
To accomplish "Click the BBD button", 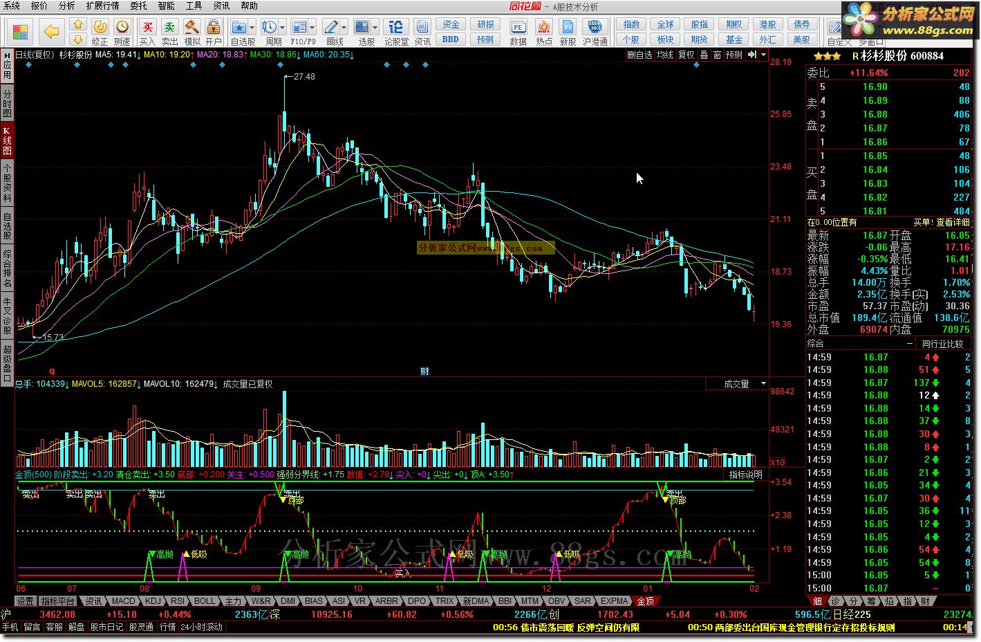I will [450, 39].
